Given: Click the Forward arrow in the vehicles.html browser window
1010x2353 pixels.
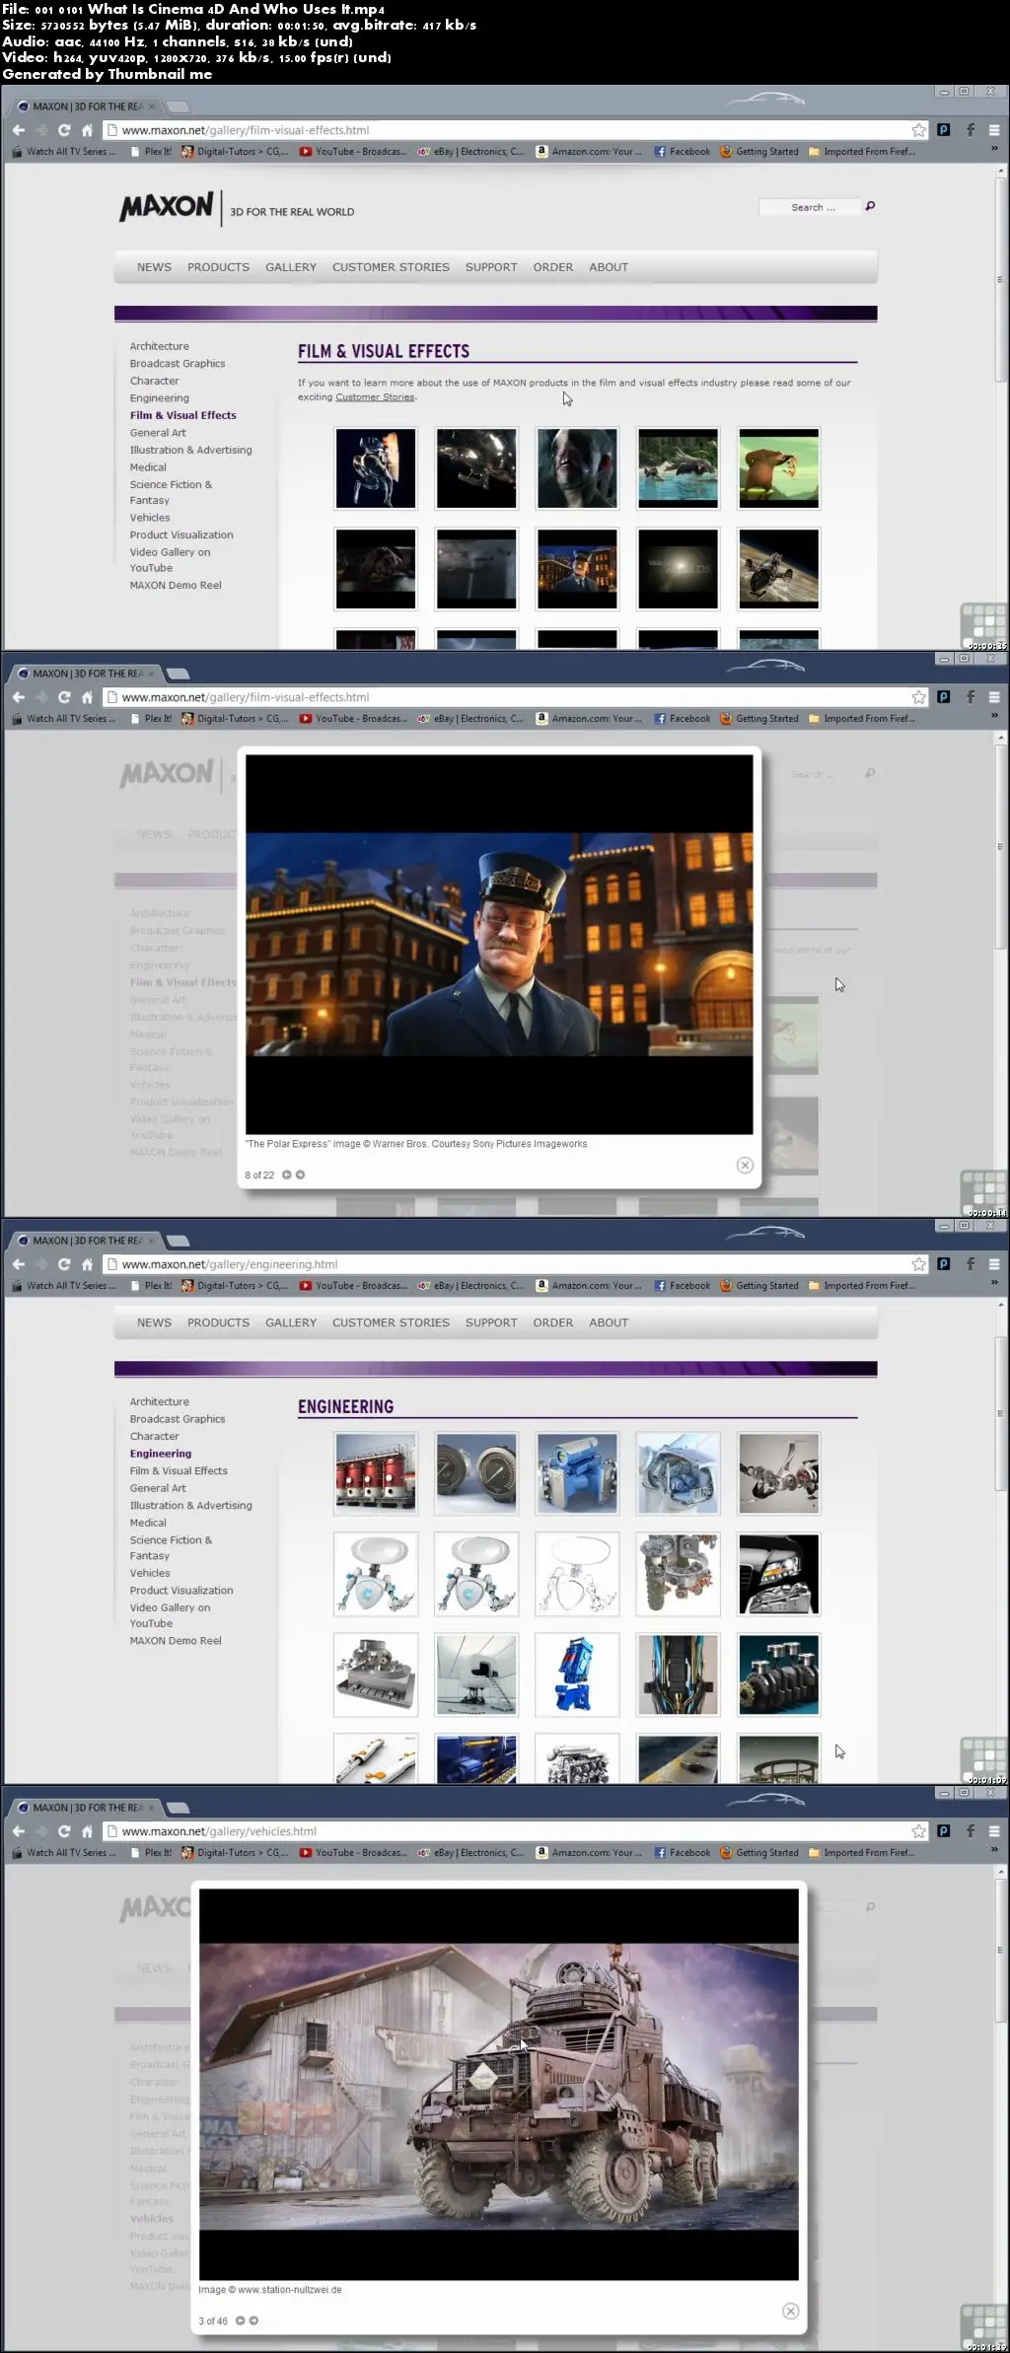Looking at the screenshot, I should 41,1830.
